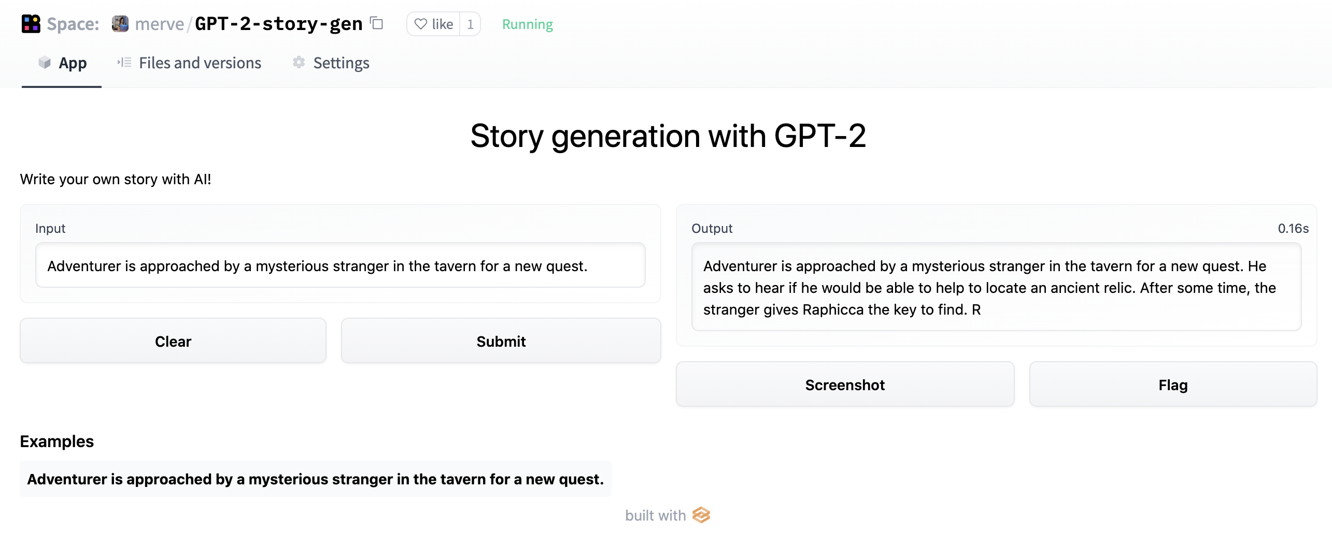1332x533 pixels.
Task: Click the Clear button
Action: pyautogui.click(x=173, y=341)
